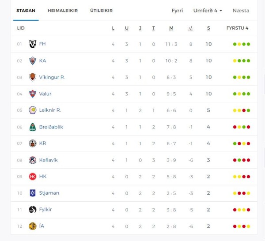Click the yellow ÍA club logo
Screen dimensions: 265x241
coord(32,226)
